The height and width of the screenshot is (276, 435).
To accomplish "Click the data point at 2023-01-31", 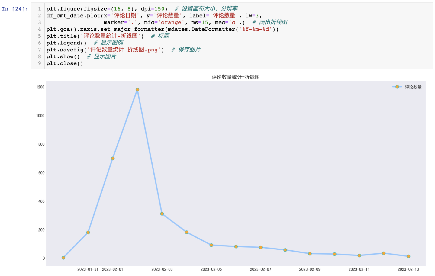I will click(88, 233).
